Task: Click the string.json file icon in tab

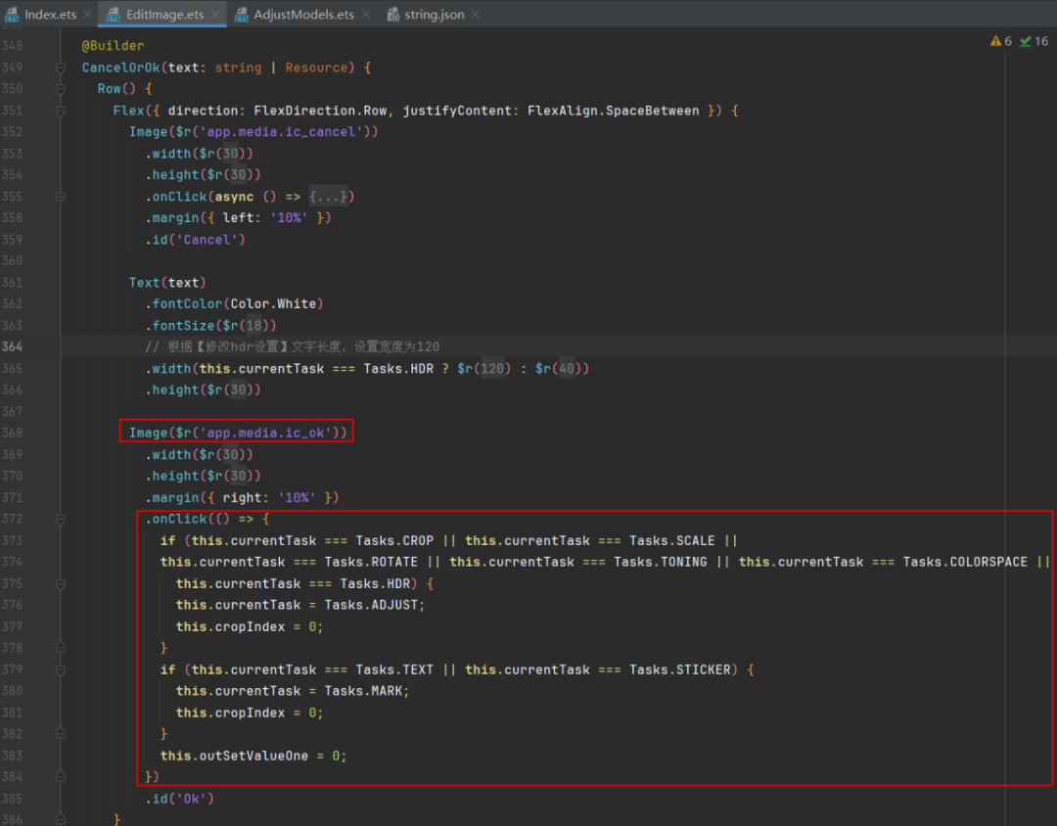Action: click(x=393, y=15)
